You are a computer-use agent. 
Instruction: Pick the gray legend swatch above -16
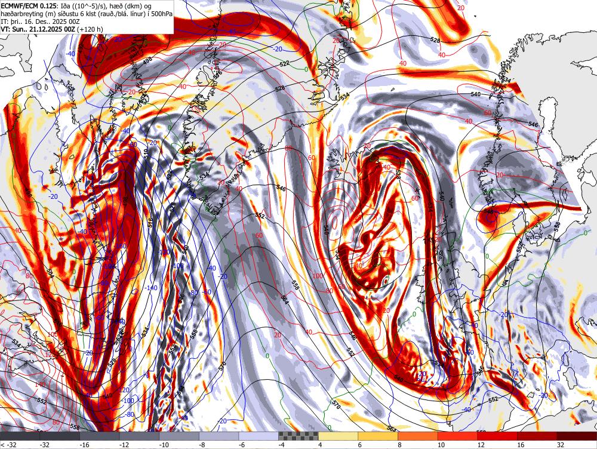point(99,436)
